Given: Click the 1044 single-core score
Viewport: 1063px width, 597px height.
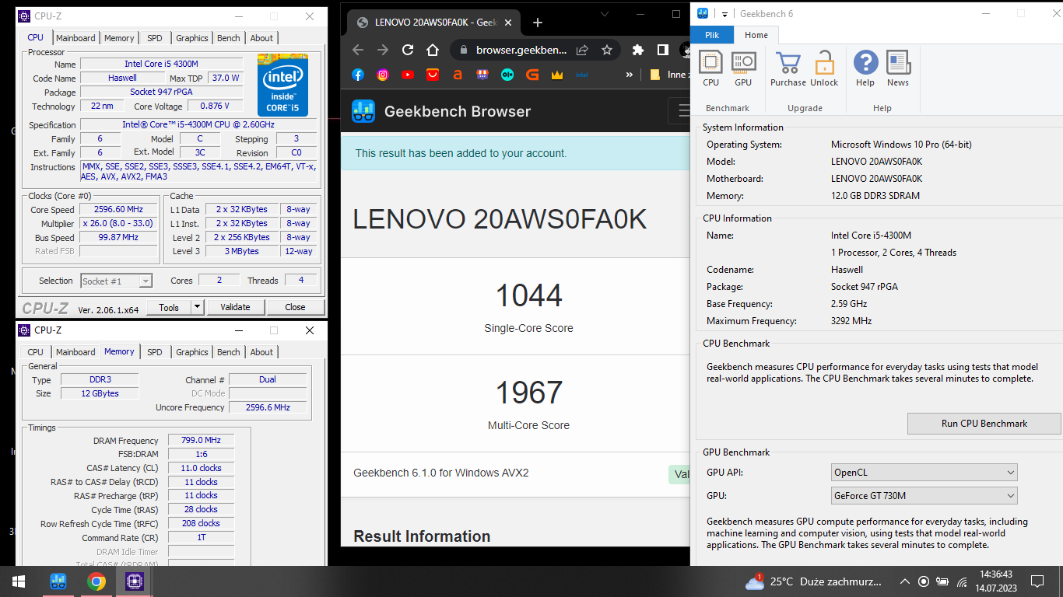Looking at the screenshot, I should click(529, 295).
